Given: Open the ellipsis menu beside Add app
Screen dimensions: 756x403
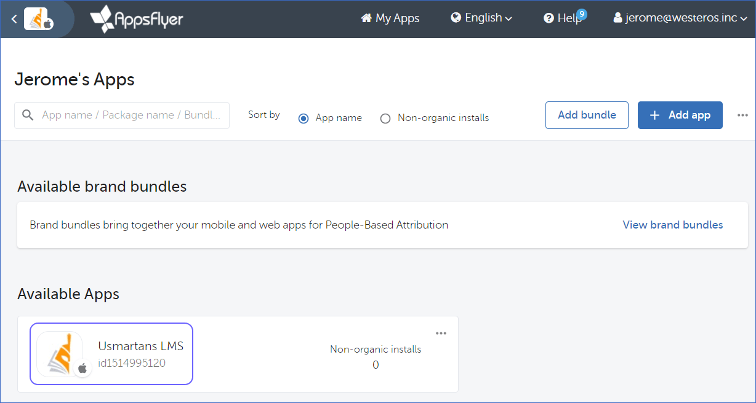Looking at the screenshot, I should (742, 115).
